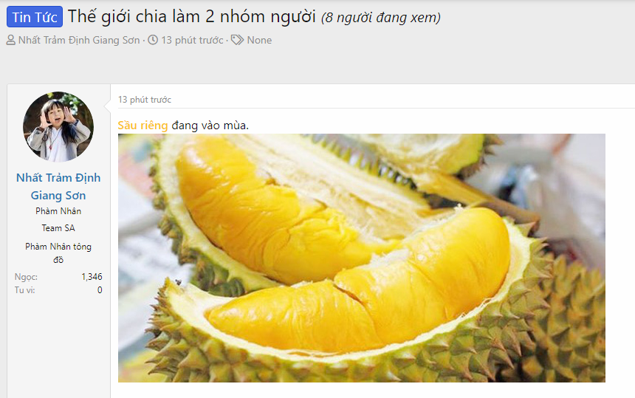Screen dimensions: 635x398
Task: Click the Ngọc label in user stats
Action: coord(26,277)
